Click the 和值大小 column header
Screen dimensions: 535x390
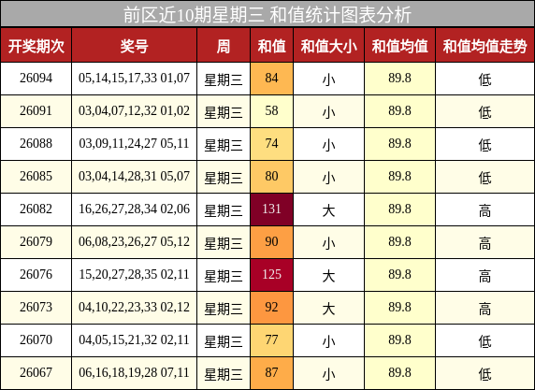[x=328, y=46]
